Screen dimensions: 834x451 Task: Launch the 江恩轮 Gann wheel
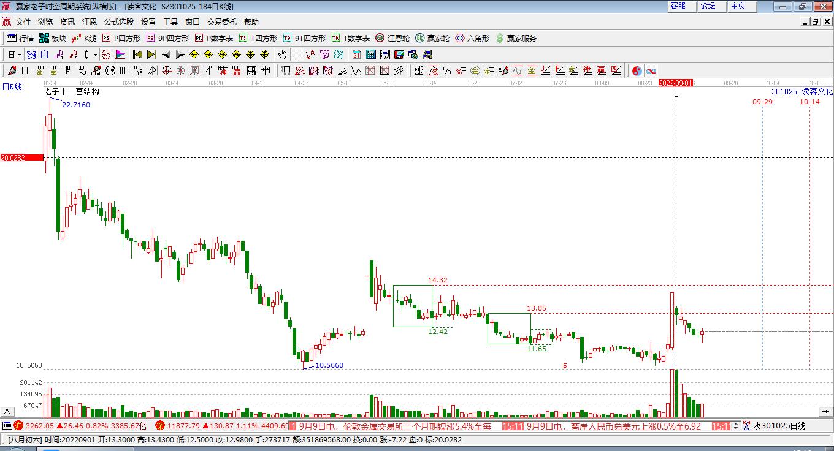392,38
